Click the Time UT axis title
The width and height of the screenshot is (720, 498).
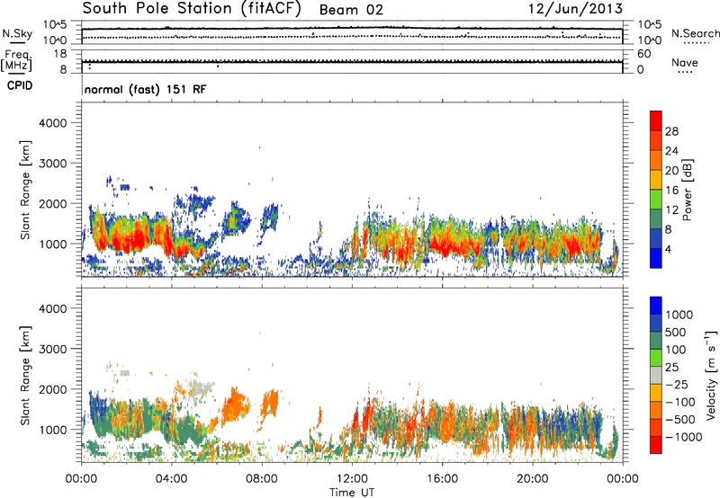click(x=352, y=493)
